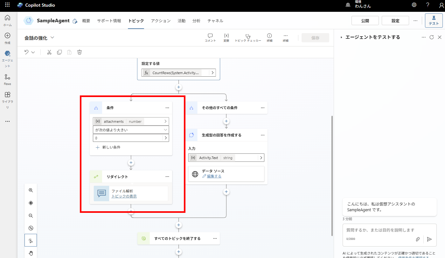Viewport: 445px width, 258px height.
Task: Expand the undo history chevron
Action: pyautogui.click(x=33, y=52)
